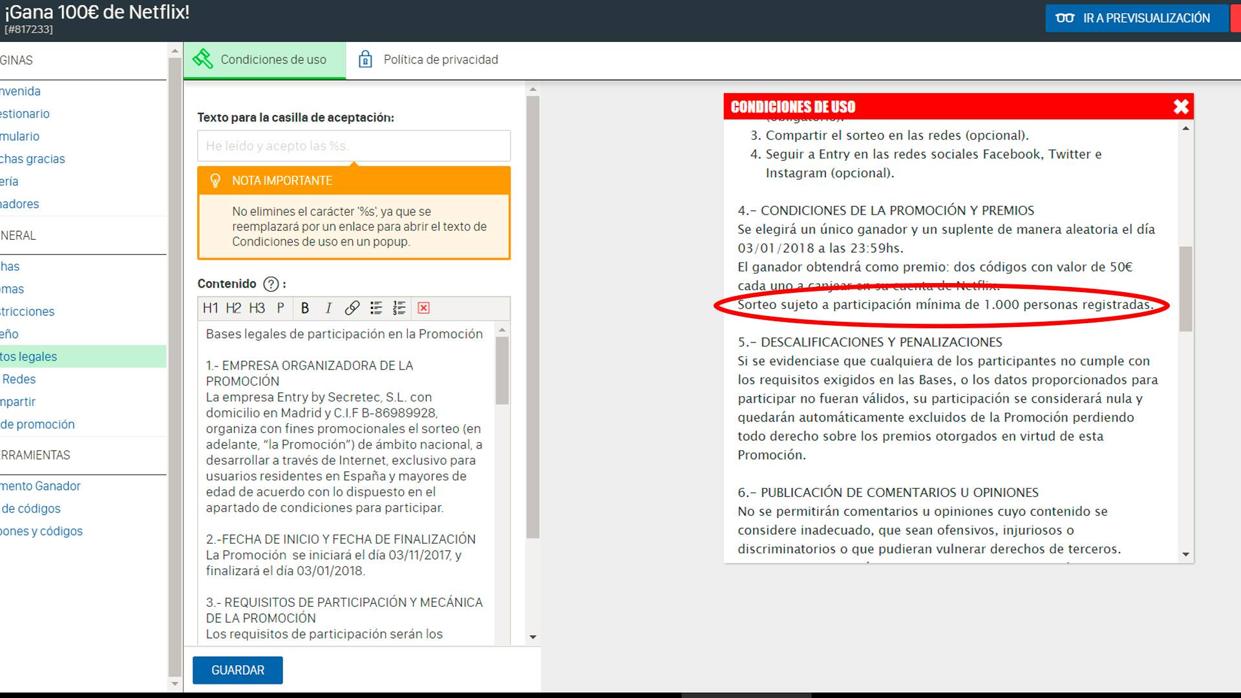Click the promotion title ¡Gana 100€ de Netflix!
This screenshot has height=698, width=1241.
pyautogui.click(x=97, y=12)
